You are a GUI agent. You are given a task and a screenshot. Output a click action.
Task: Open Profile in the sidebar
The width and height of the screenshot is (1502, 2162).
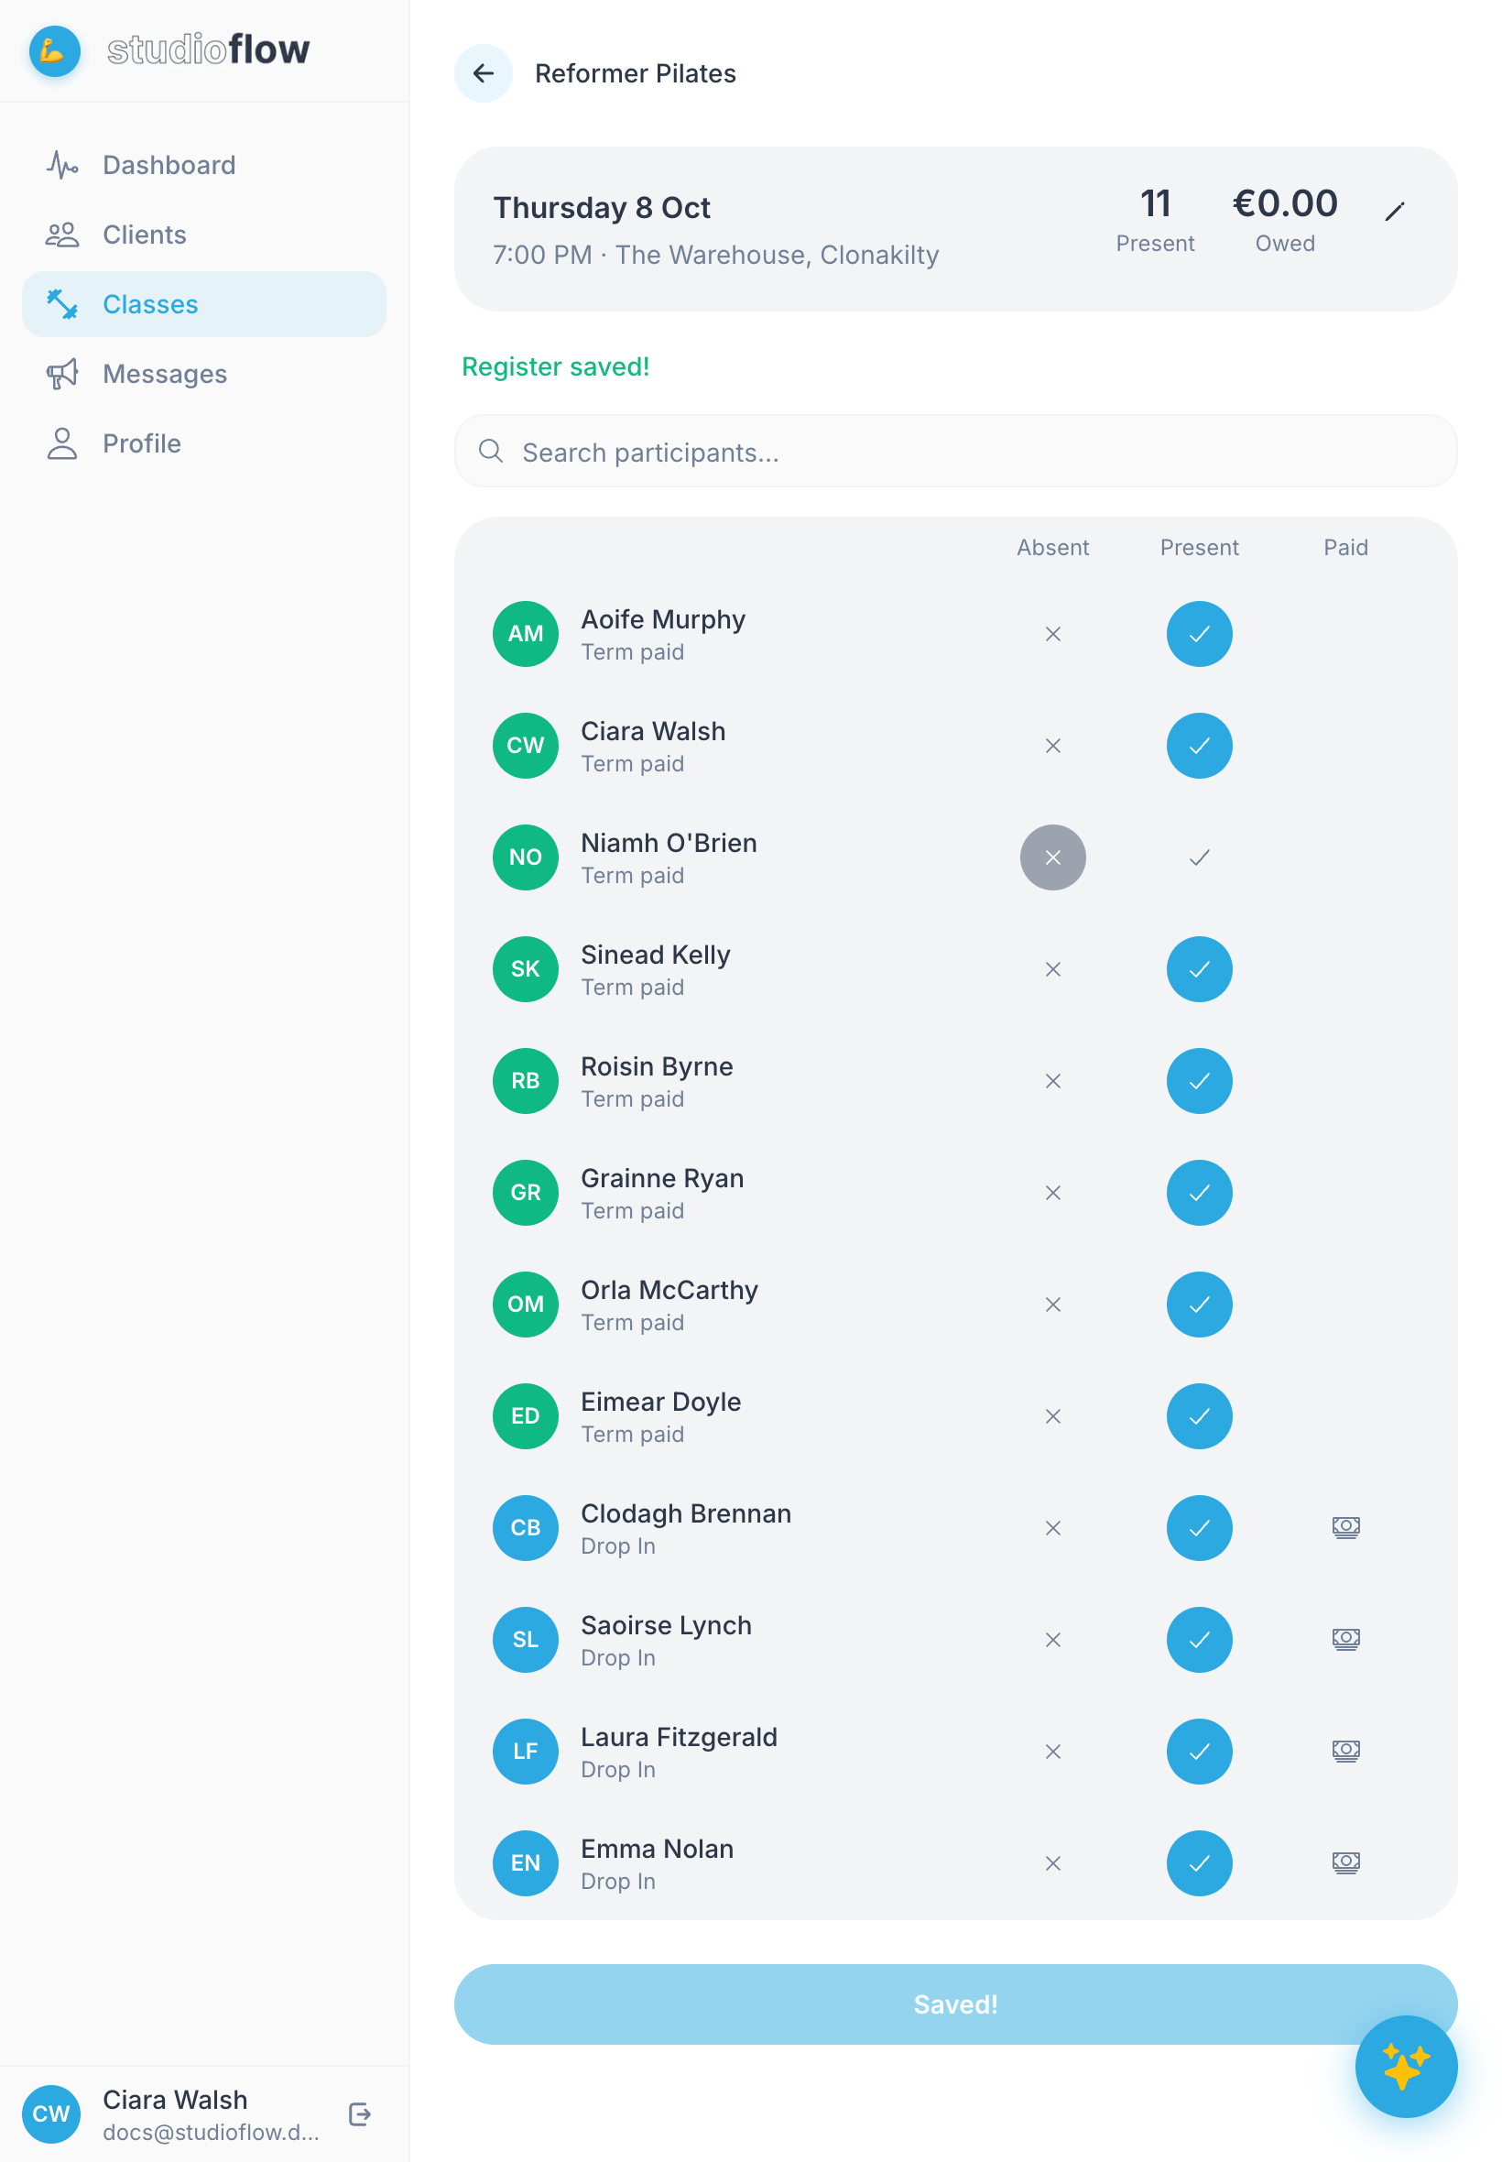tap(204, 443)
